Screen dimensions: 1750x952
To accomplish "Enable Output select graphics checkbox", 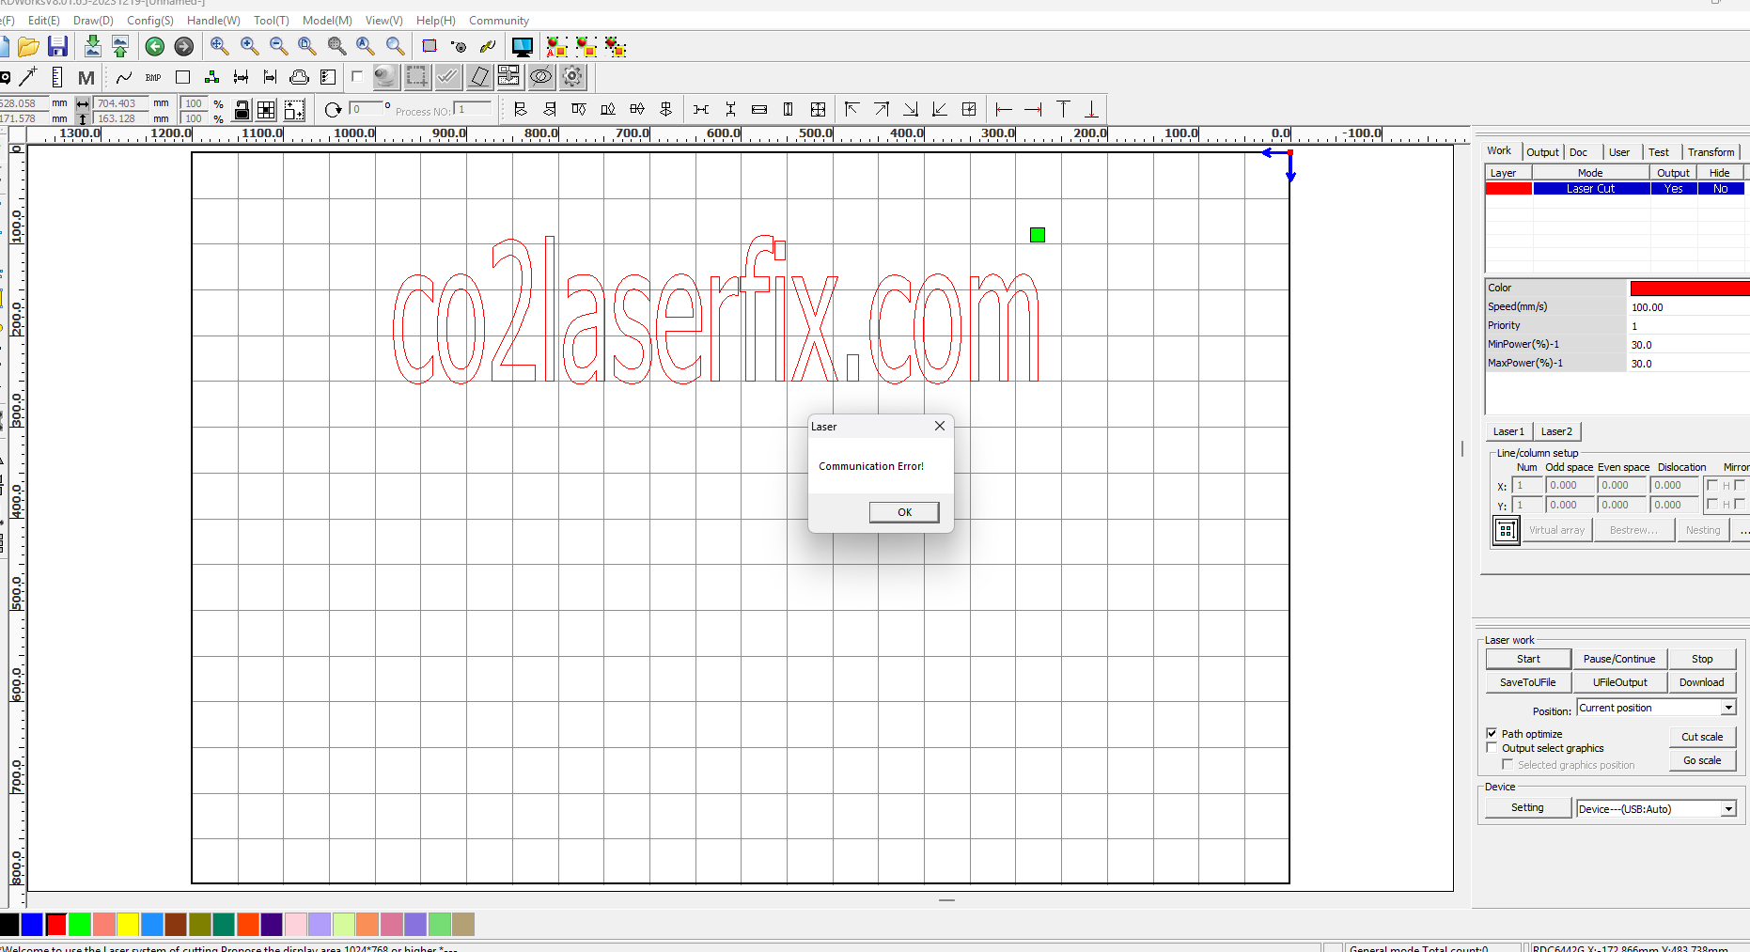I will tap(1492, 748).
